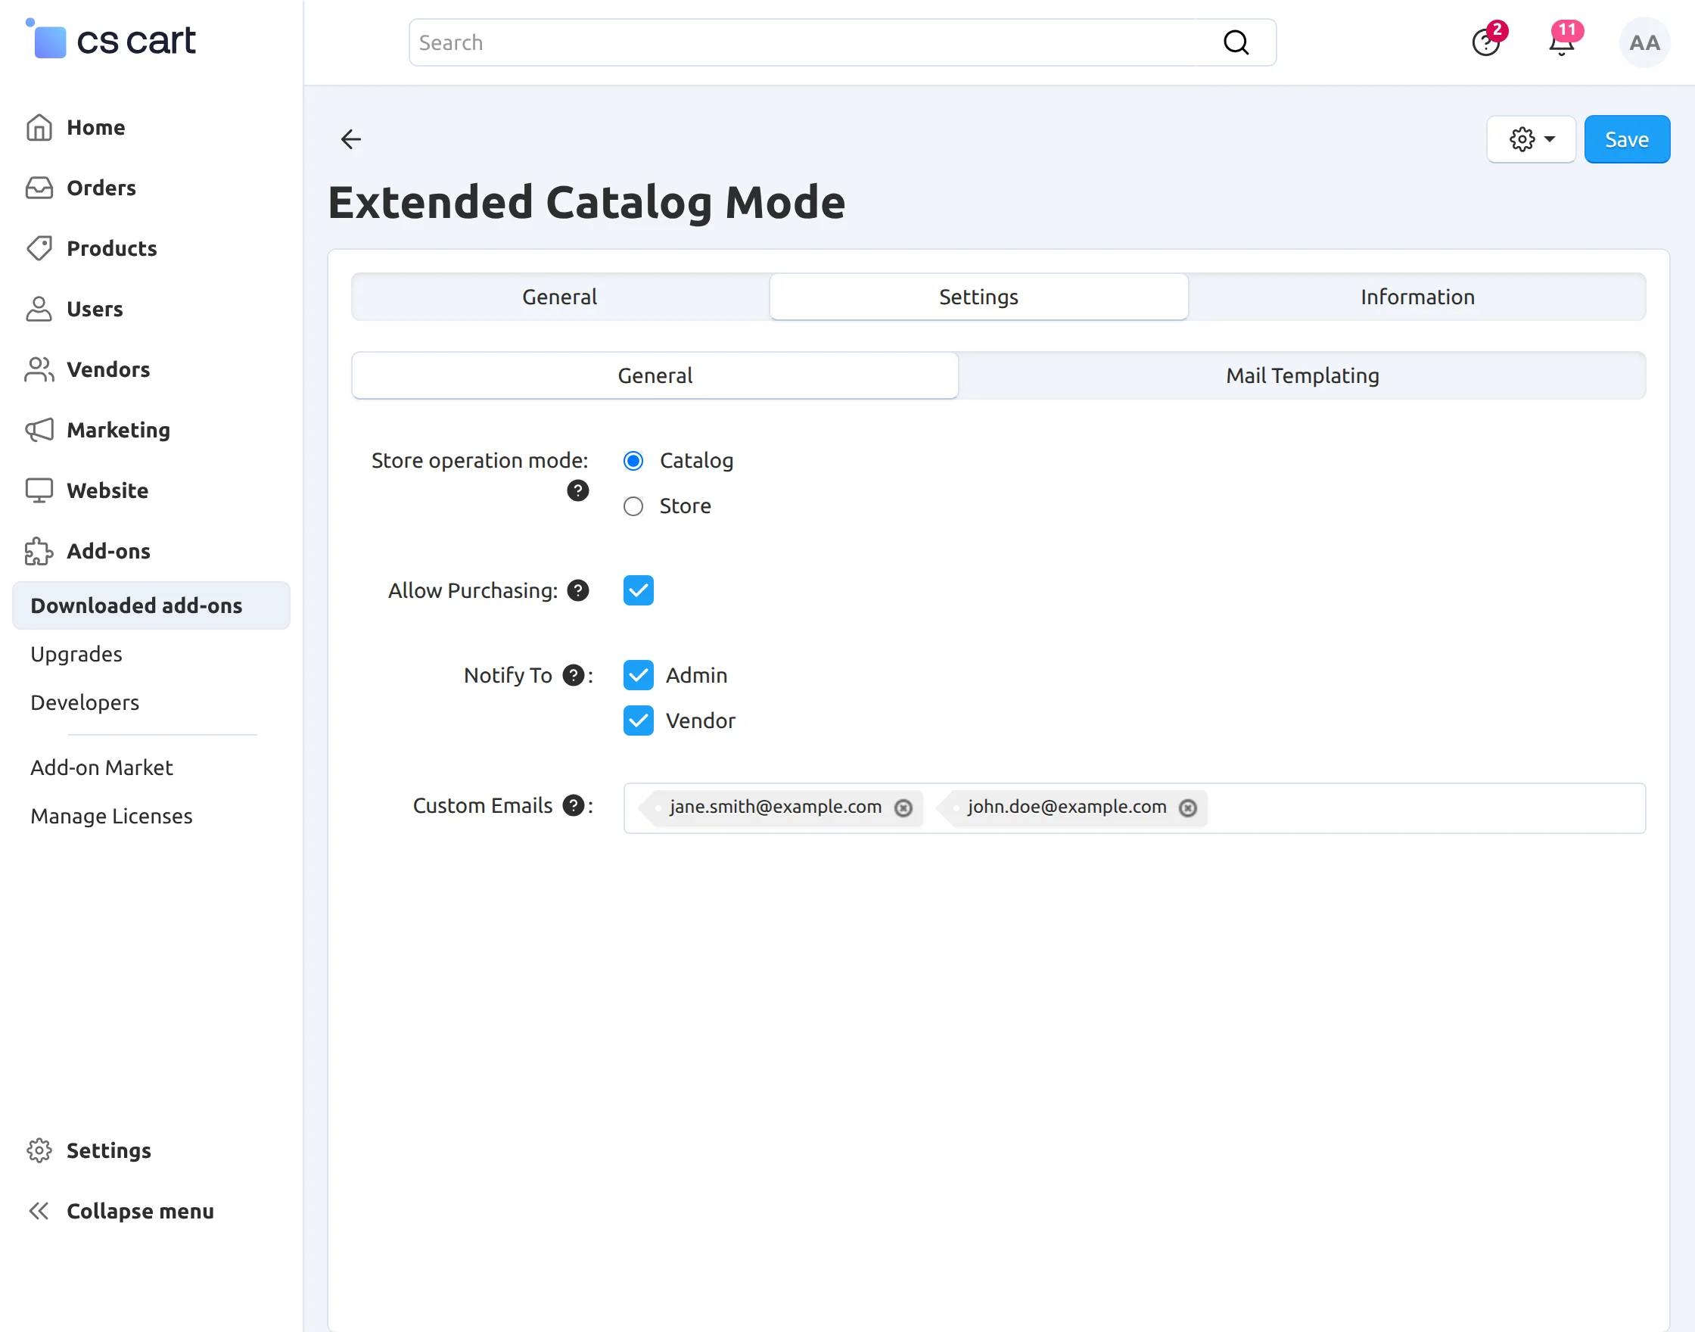Open Add-on Market link
Image resolution: width=1695 pixels, height=1332 pixels.
[x=101, y=767]
